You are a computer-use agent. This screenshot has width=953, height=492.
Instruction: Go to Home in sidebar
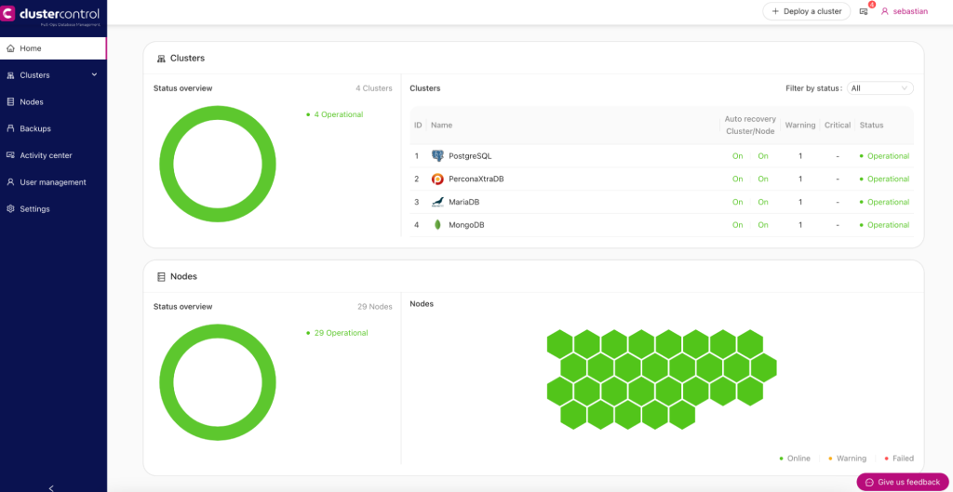(53, 48)
